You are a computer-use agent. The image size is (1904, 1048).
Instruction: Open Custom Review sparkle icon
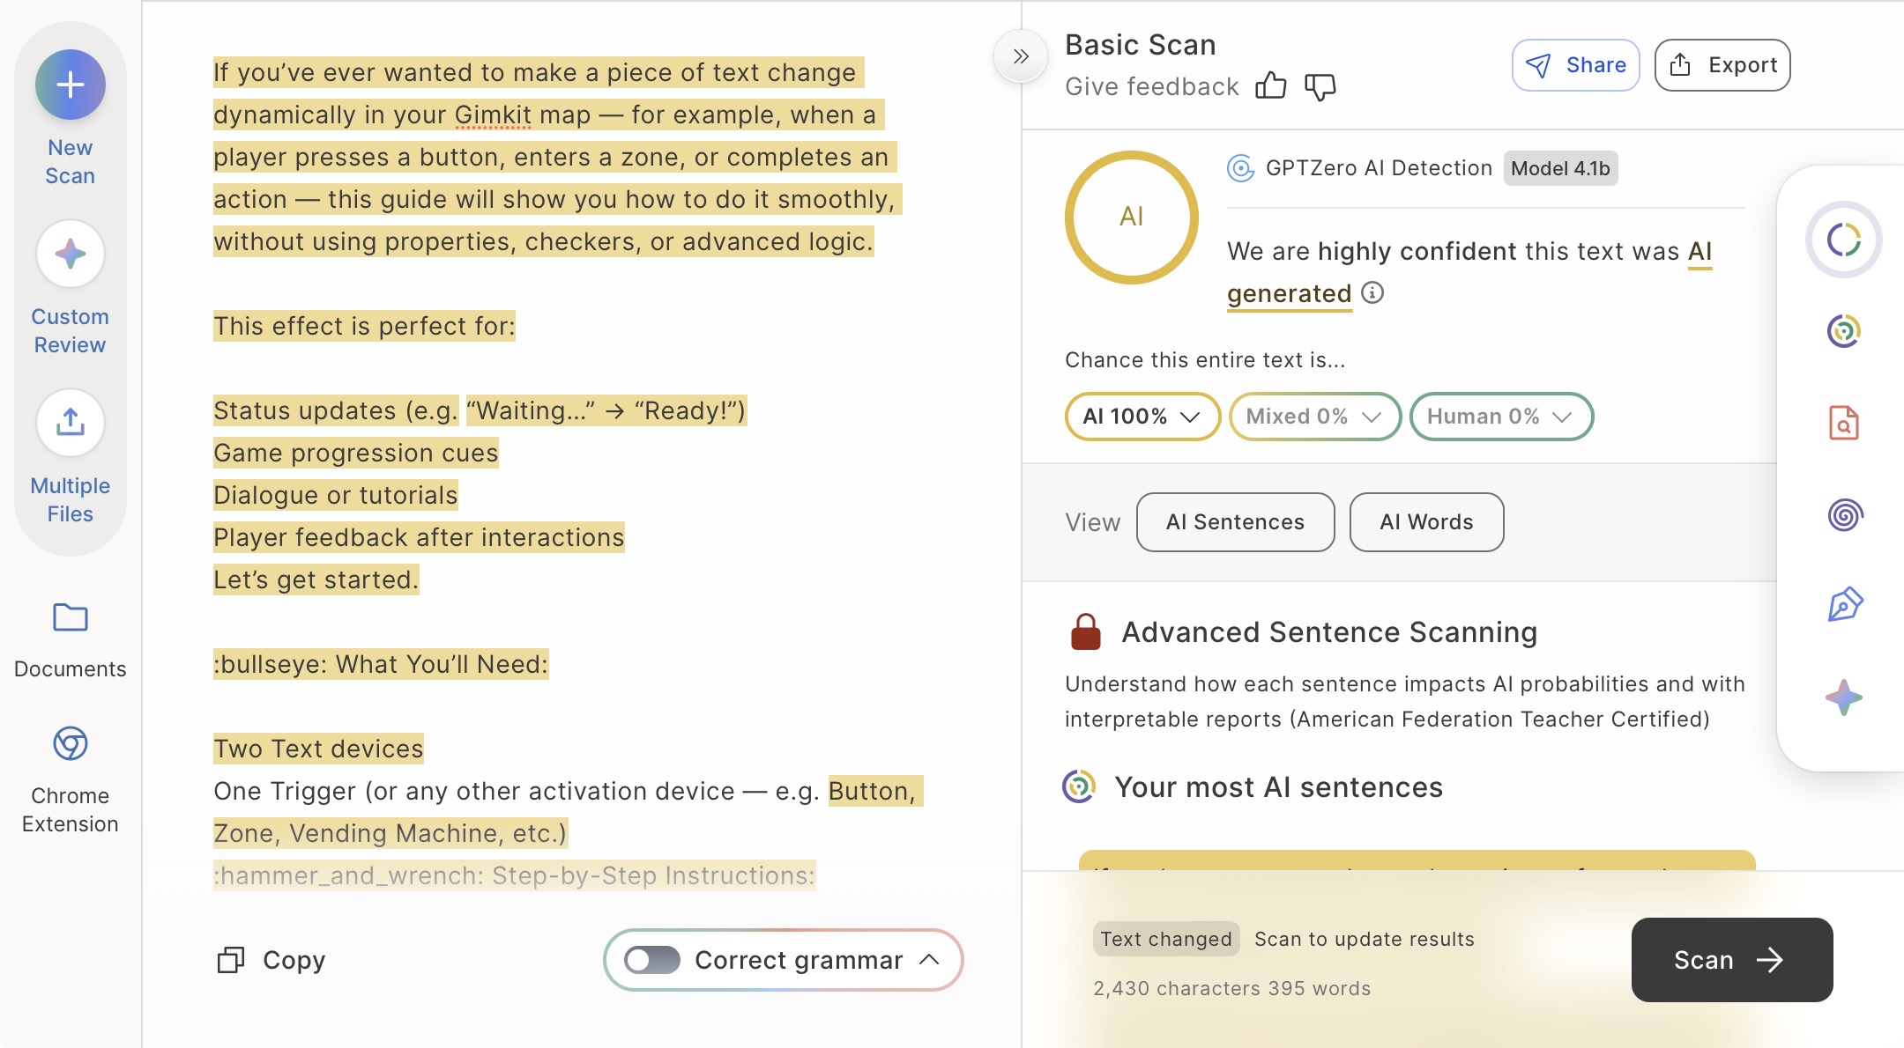click(71, 255)
